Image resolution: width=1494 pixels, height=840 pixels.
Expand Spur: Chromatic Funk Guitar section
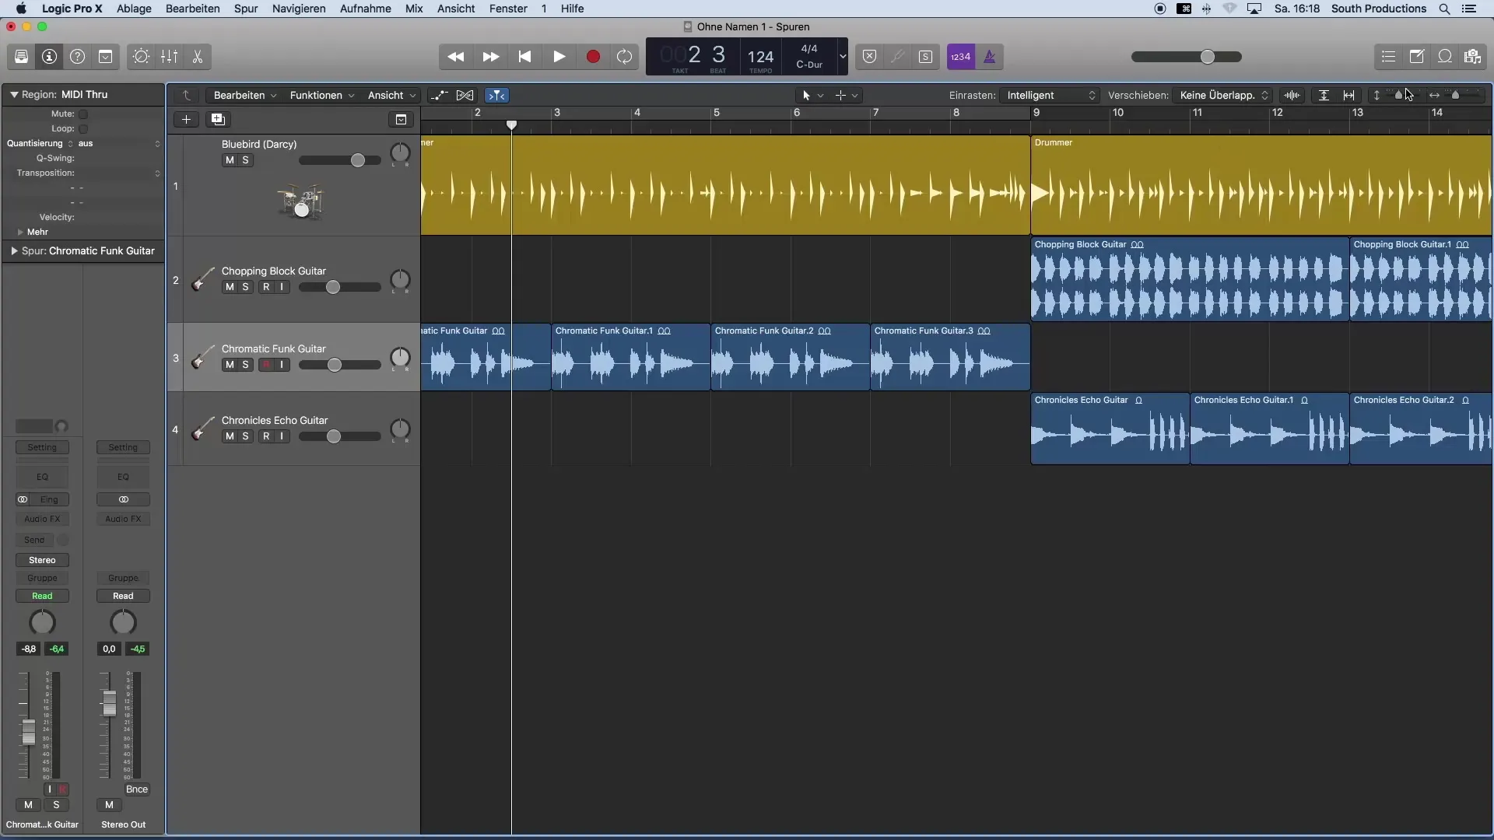tap(14, 251)
